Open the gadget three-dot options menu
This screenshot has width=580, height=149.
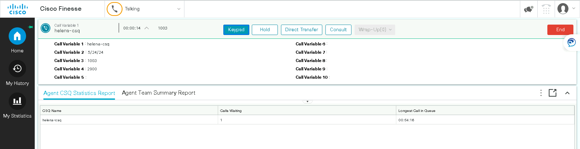tap(541, 93)
